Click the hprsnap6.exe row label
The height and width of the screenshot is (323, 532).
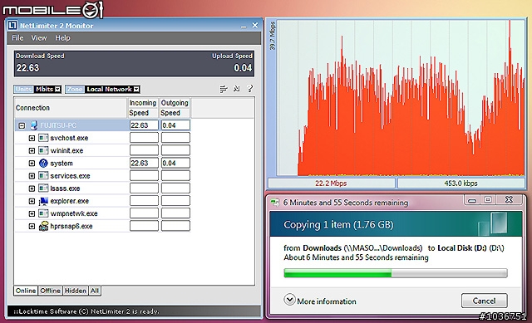pos(71,226)
